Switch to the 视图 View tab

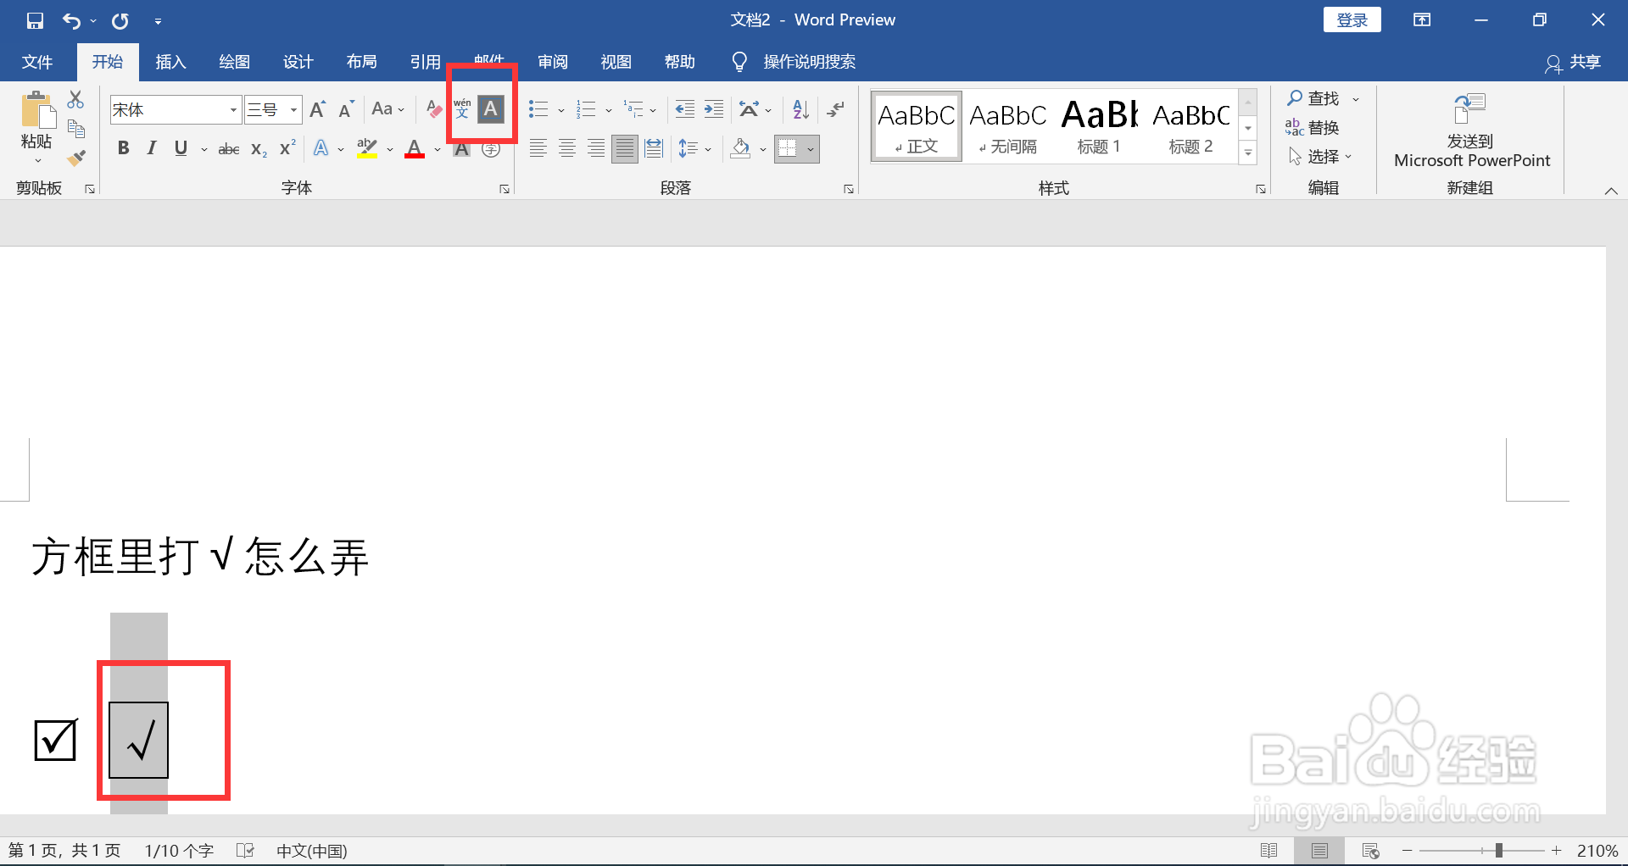click(616, 62)
